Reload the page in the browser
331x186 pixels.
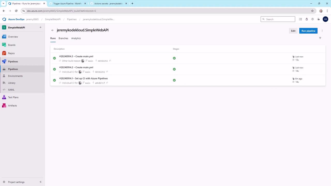click(16, 11)
